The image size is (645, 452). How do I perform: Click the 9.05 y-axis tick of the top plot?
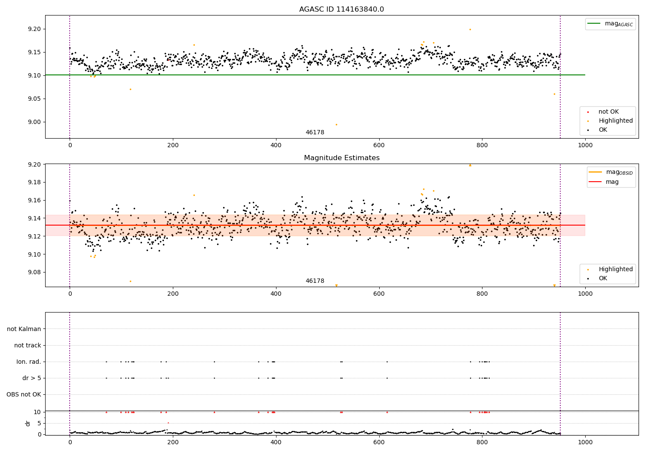coord(34,99)
